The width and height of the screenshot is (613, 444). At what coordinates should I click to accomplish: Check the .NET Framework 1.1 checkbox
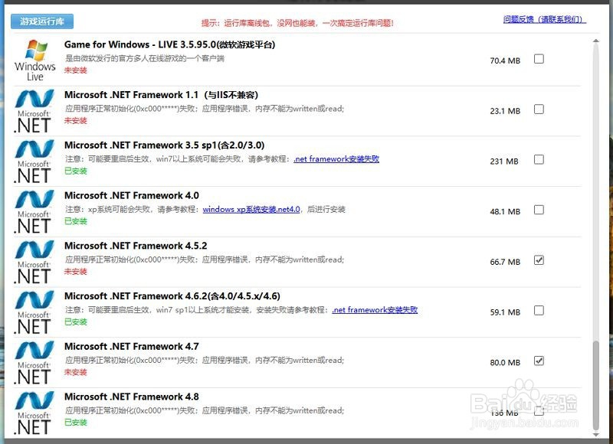[539, 109]
